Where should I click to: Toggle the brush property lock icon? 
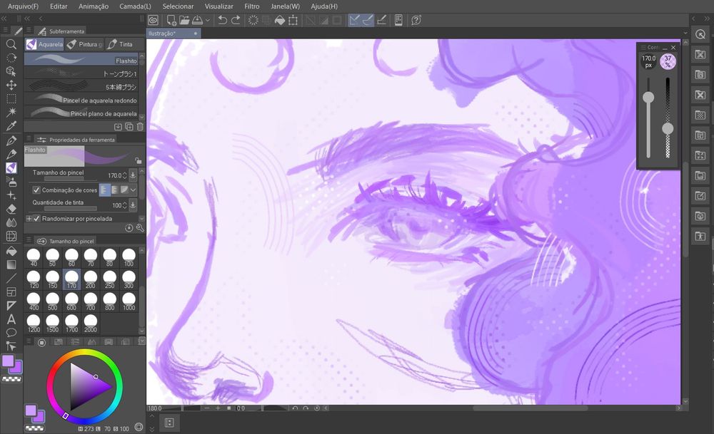[138, 160]
